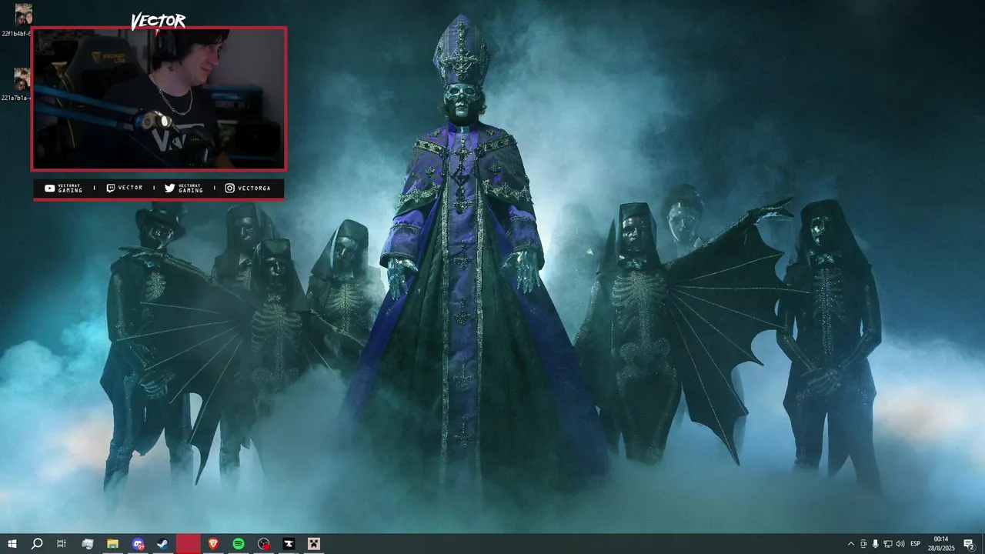The image size is (985, 554).
Task: Open the black-and-white app icon beside OBS
Action: pyautogui.click(x=289, y=544)
